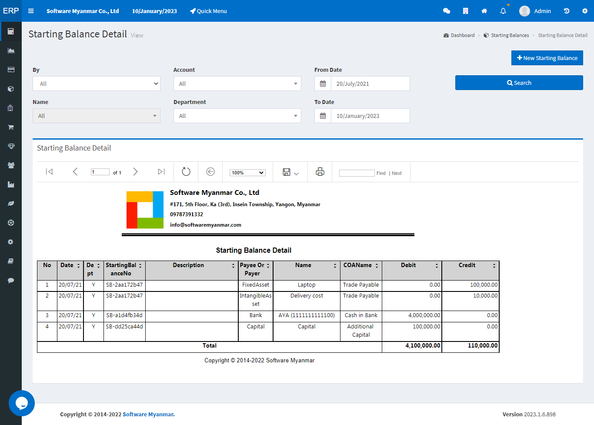Open the users group sidebar icon
The image size is (594, 425).
coord(11,165)
